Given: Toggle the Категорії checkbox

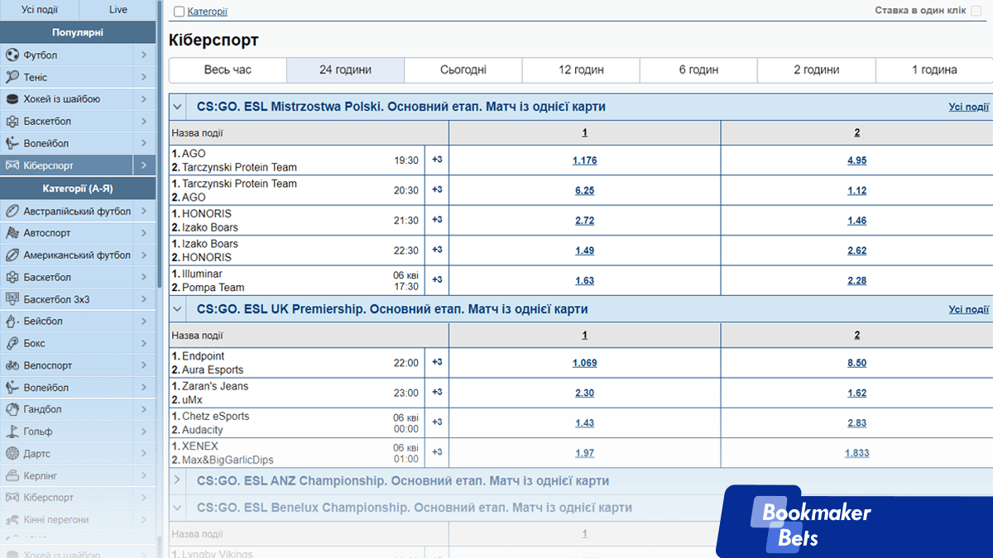Looking at the screenshot, I should [180, 12].
